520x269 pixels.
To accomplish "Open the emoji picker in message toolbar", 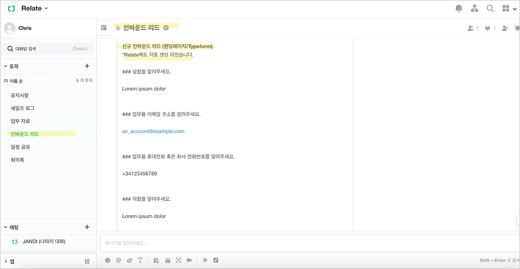I will coord(107,260).
